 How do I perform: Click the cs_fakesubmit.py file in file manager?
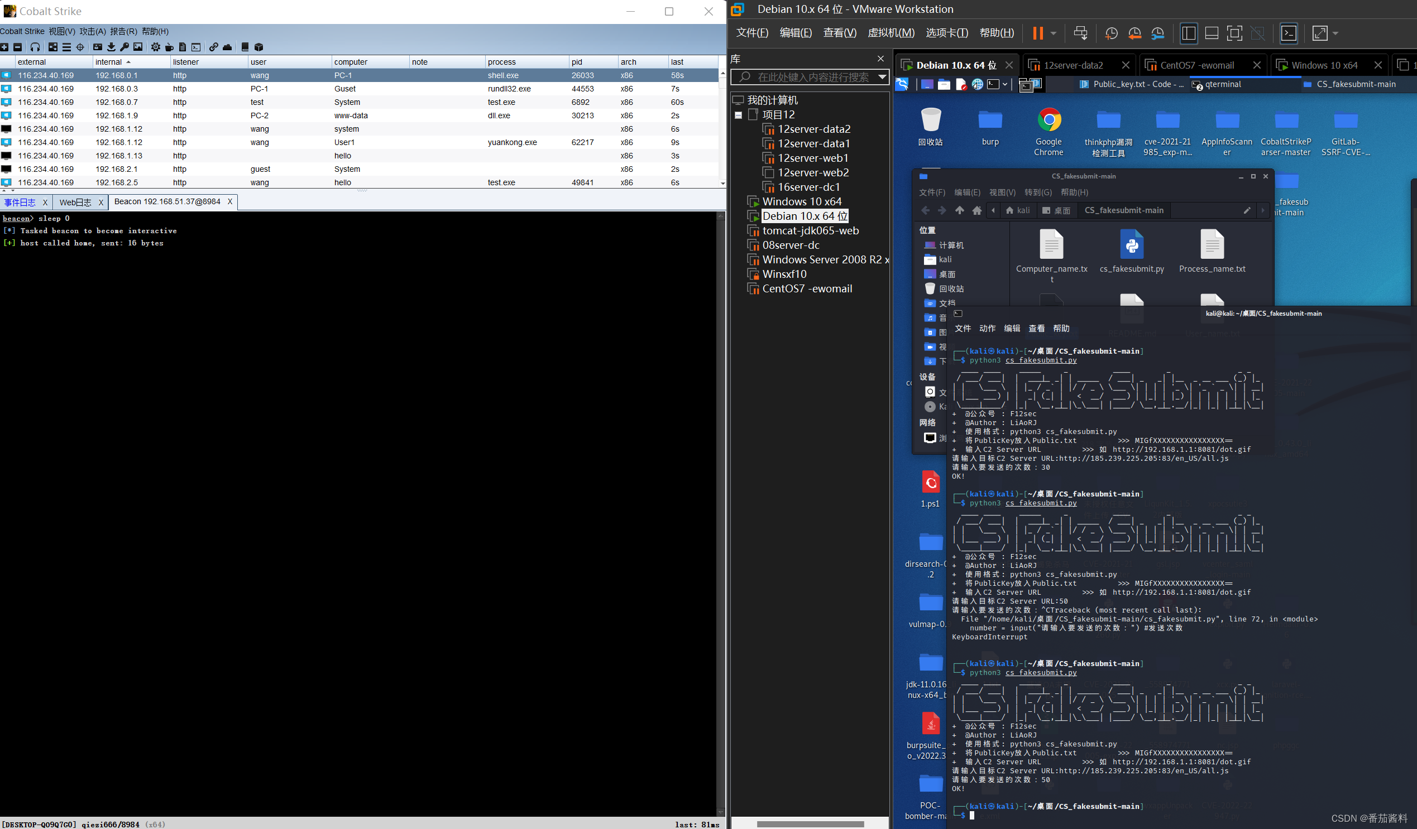point(1131,252)
